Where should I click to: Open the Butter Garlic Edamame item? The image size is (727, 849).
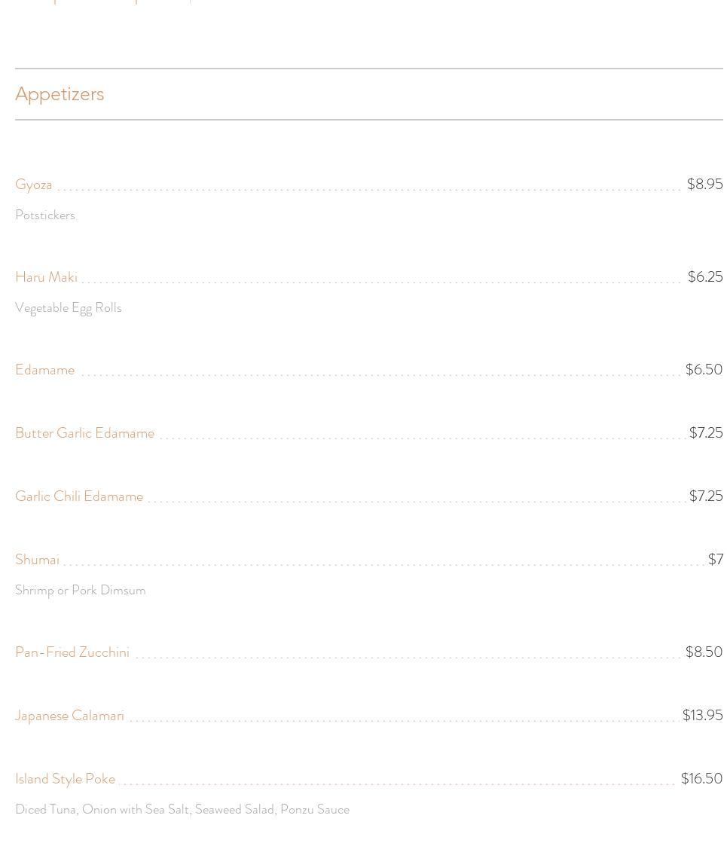click(84, 433)
